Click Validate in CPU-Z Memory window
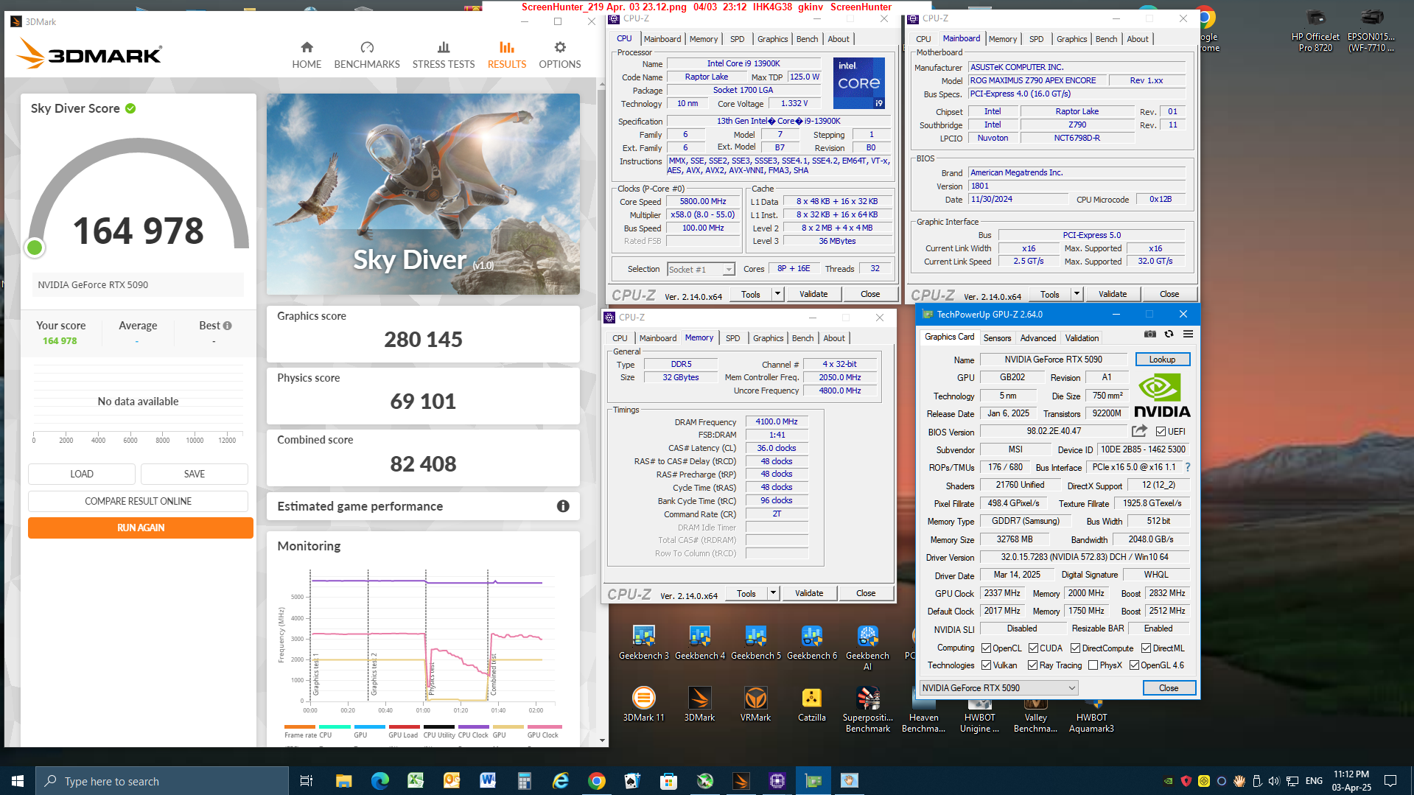 pyautogui.click(x=809, y=593)
